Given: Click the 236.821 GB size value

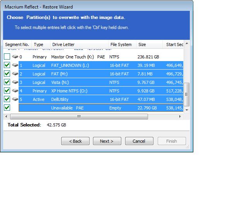Looking at the screenshot, I should [148, 57].
